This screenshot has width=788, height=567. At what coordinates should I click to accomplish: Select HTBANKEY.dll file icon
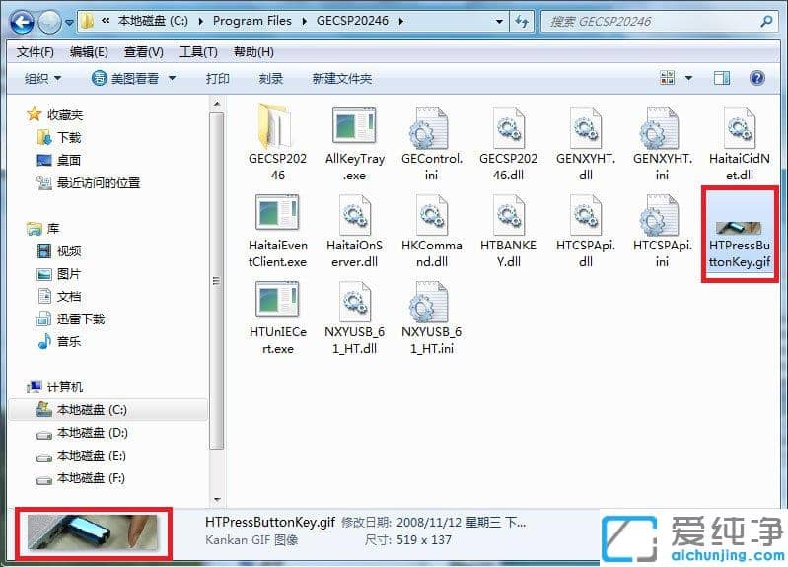509,215
